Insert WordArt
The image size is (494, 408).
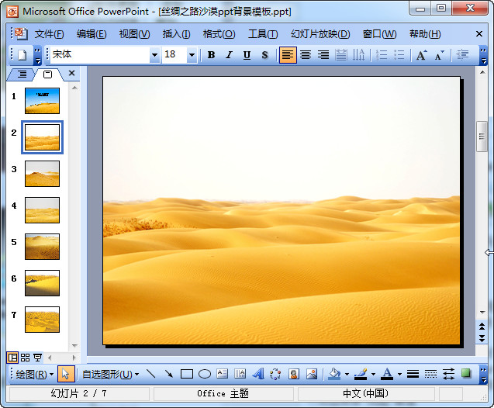point(258,375)
